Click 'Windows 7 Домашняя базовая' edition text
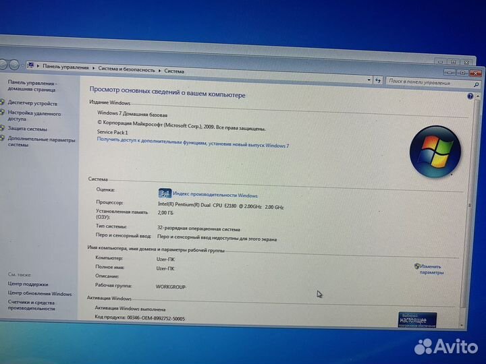Screen dimensions: 486x364 132,114
